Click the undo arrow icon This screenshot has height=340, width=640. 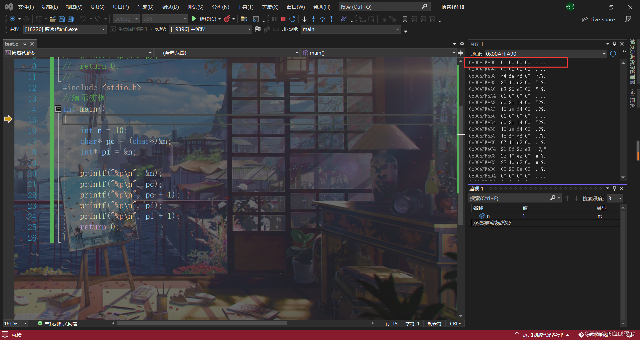coord(83,19)
